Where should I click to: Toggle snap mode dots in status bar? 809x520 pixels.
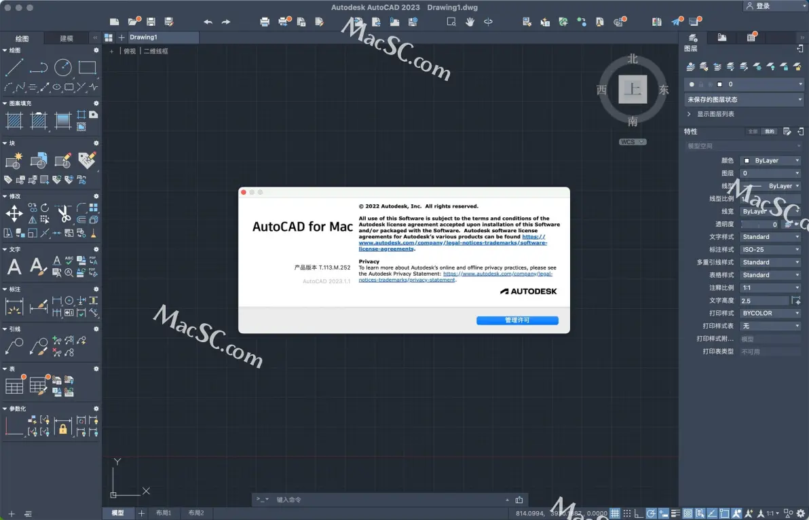(627, 513)
